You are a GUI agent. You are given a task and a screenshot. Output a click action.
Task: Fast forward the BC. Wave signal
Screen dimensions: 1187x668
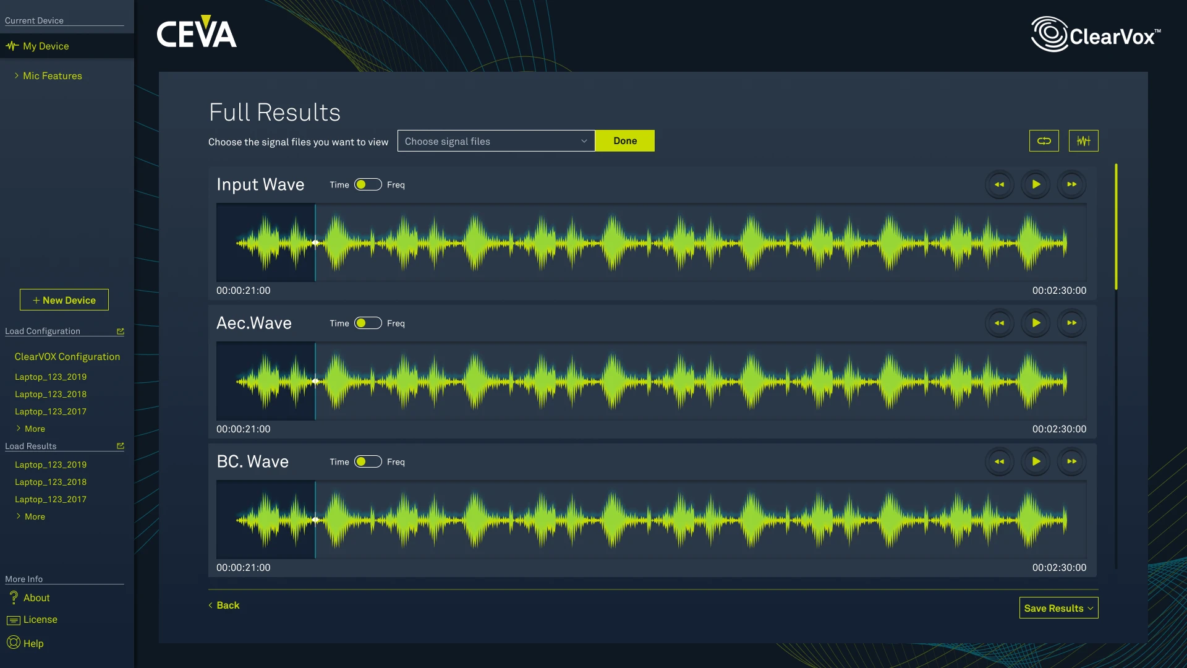[x=1071, y=461]
